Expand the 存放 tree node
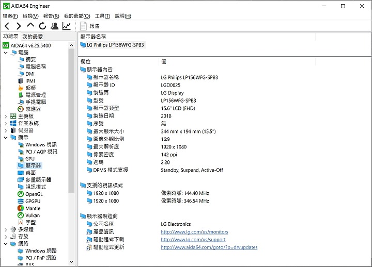Image resolution: width=372 pixels, height=267 pixels. click(x=6, y=237)
